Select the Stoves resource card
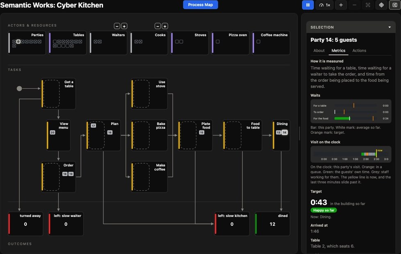 point(189,43)
